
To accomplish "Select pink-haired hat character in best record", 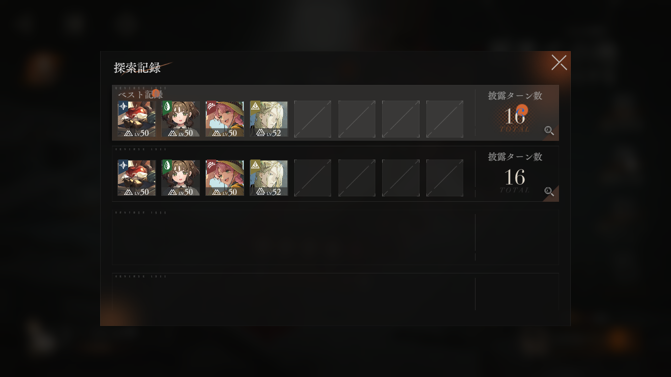I will click(x=224, y=119).
